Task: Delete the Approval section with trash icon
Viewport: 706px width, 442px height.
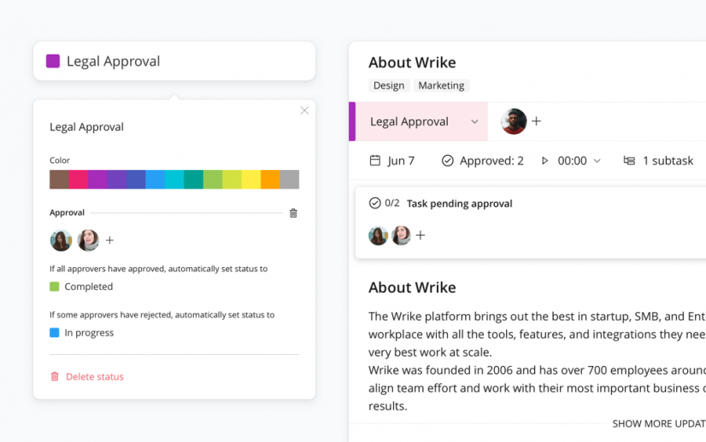Action: pyautogui.click(x=293, y=212)
